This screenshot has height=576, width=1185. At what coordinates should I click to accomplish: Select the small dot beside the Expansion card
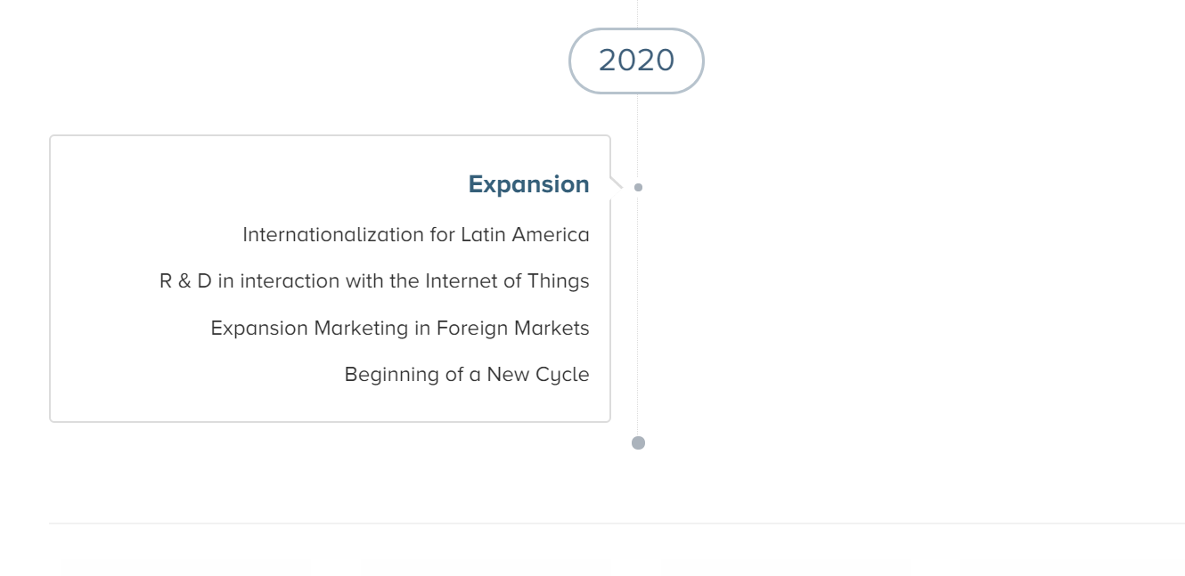pos(638,187)
